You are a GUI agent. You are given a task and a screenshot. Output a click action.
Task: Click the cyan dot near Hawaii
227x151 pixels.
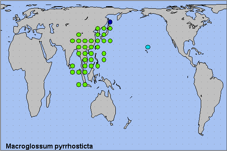click(x=148, y=47)
